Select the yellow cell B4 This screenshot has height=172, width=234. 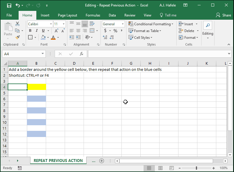(37, 87)
